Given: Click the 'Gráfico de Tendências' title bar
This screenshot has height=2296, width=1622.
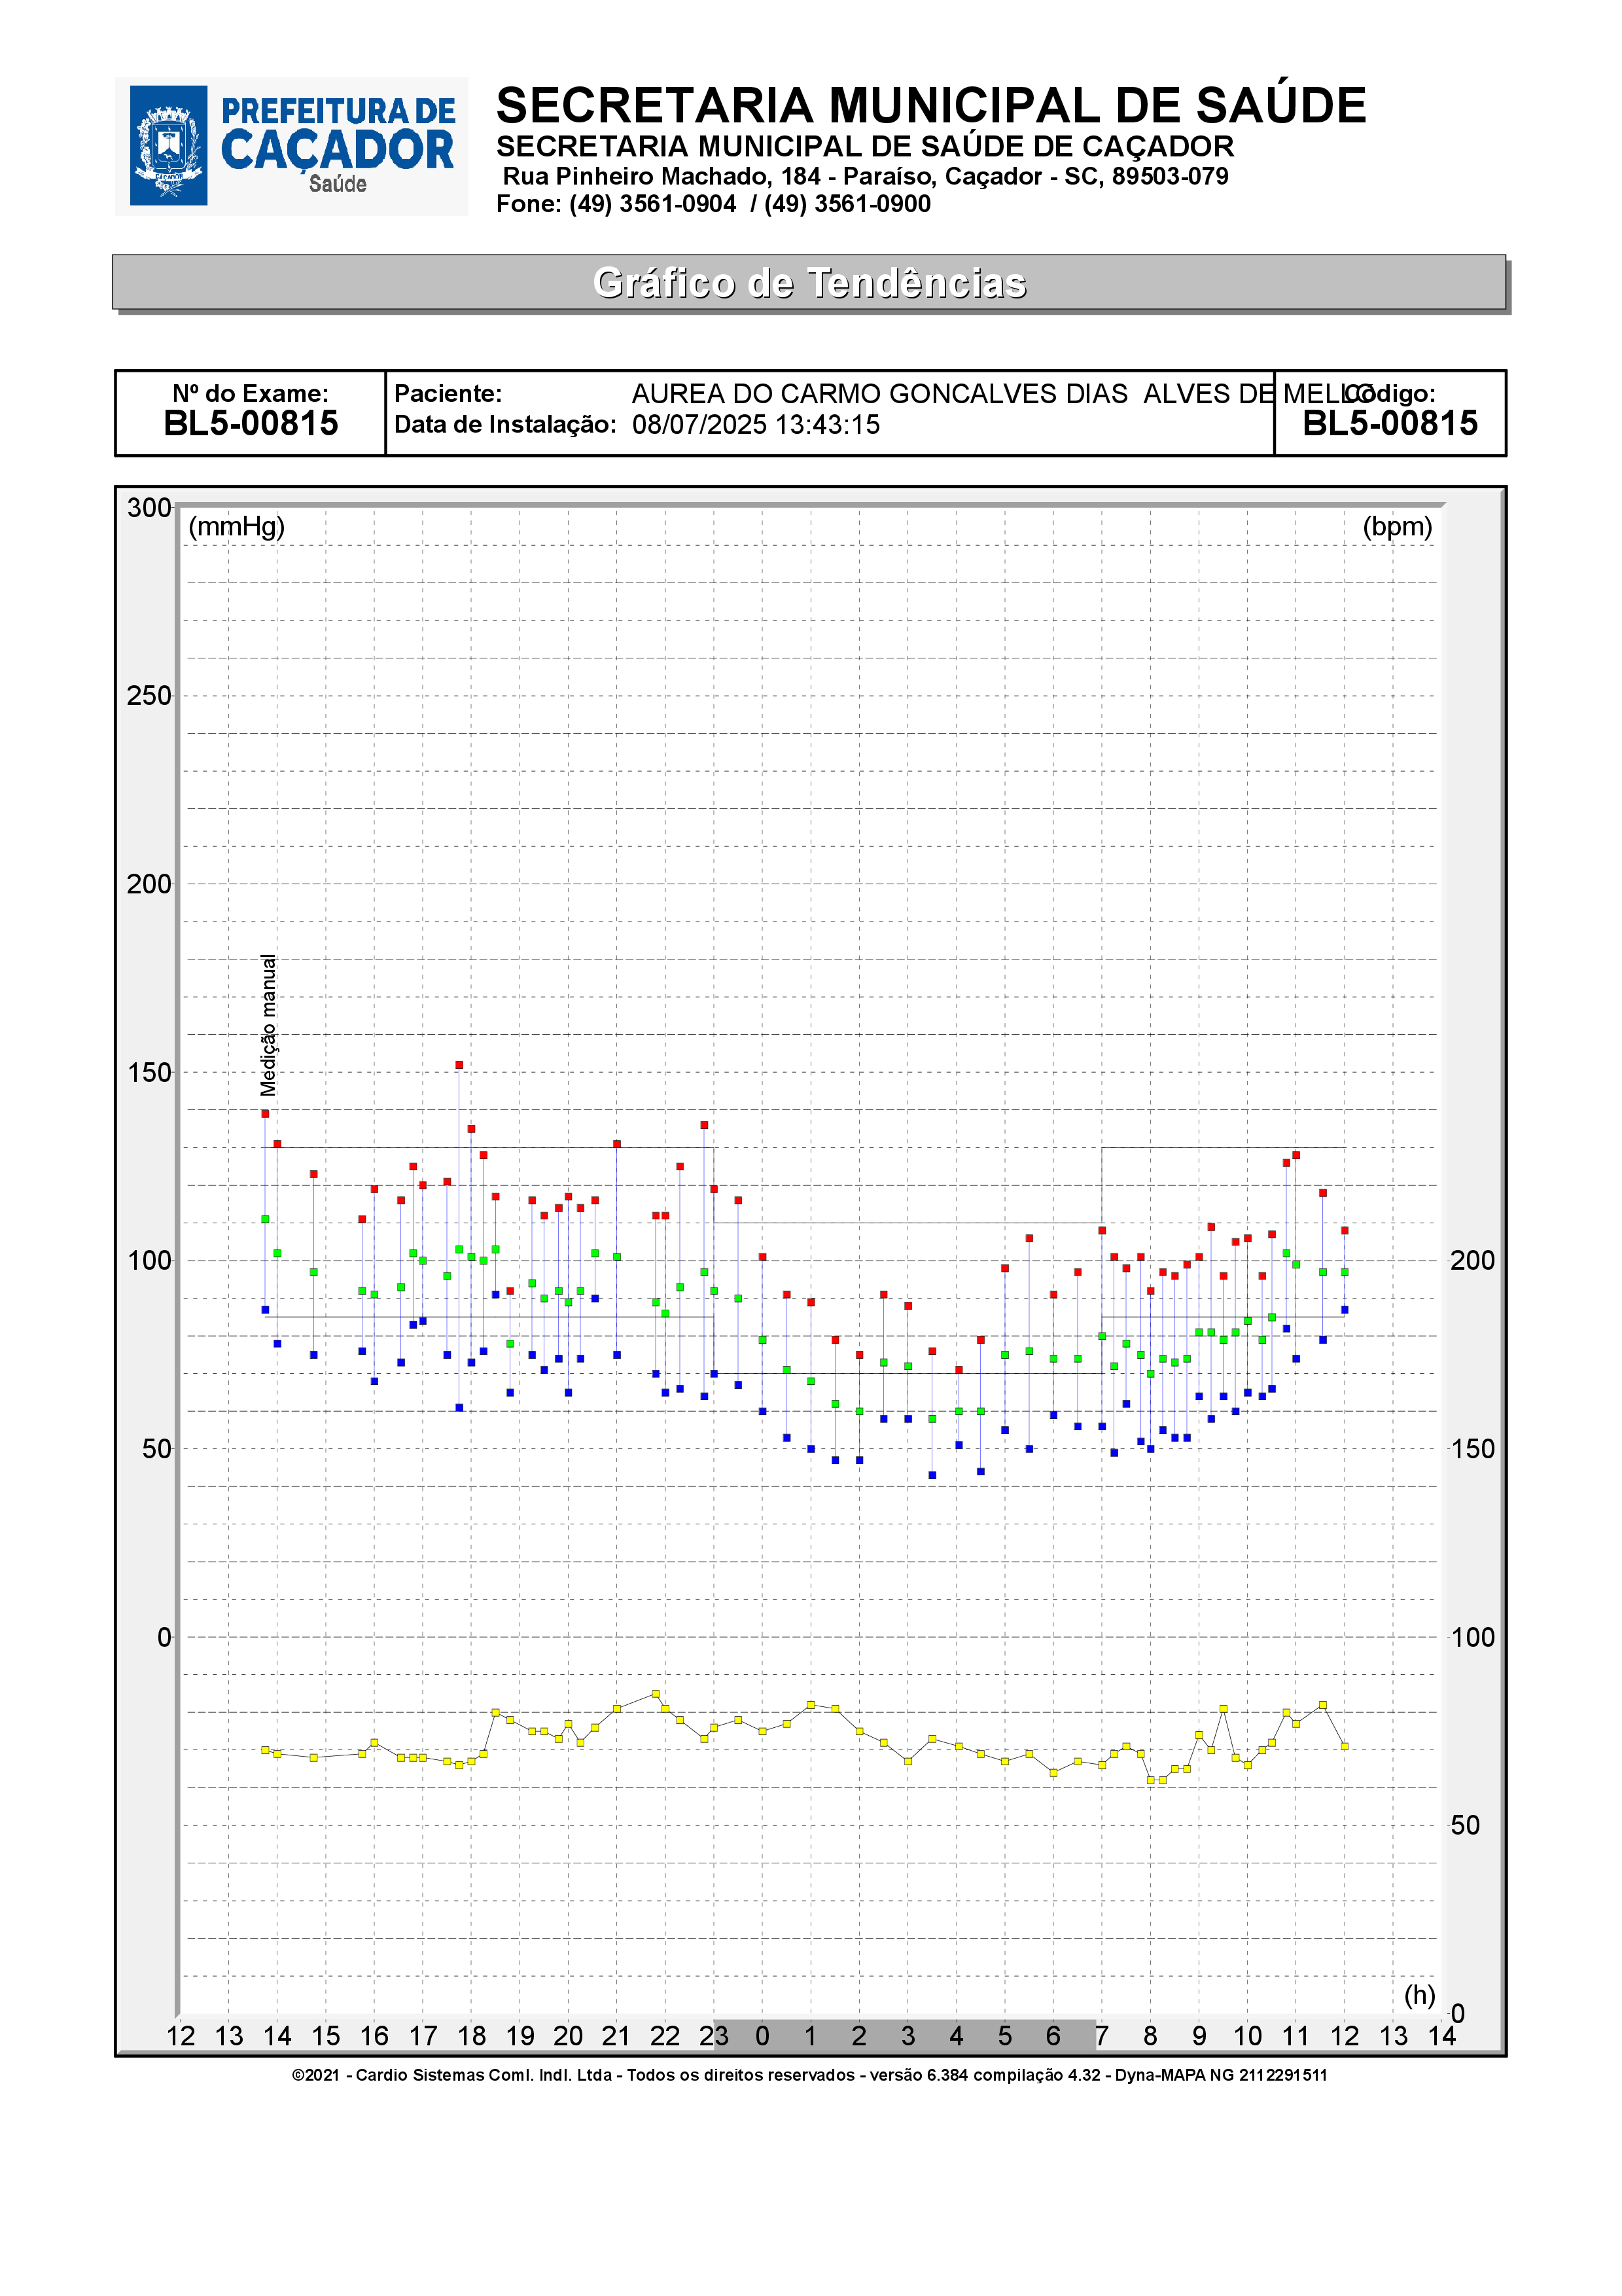Looking at the screenshot, I should point(809,282).
